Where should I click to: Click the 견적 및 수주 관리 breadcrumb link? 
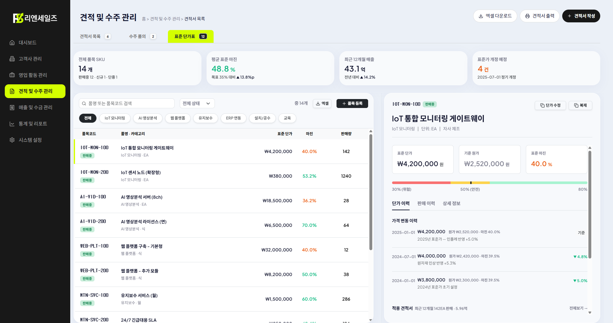pyautogui.click(x=165, y=19)
